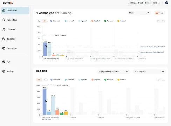Image resolution: width=171 pixels, height=126 pixels.
Task: Toggle Opened series in Reports legend
Action: [83, 79]
